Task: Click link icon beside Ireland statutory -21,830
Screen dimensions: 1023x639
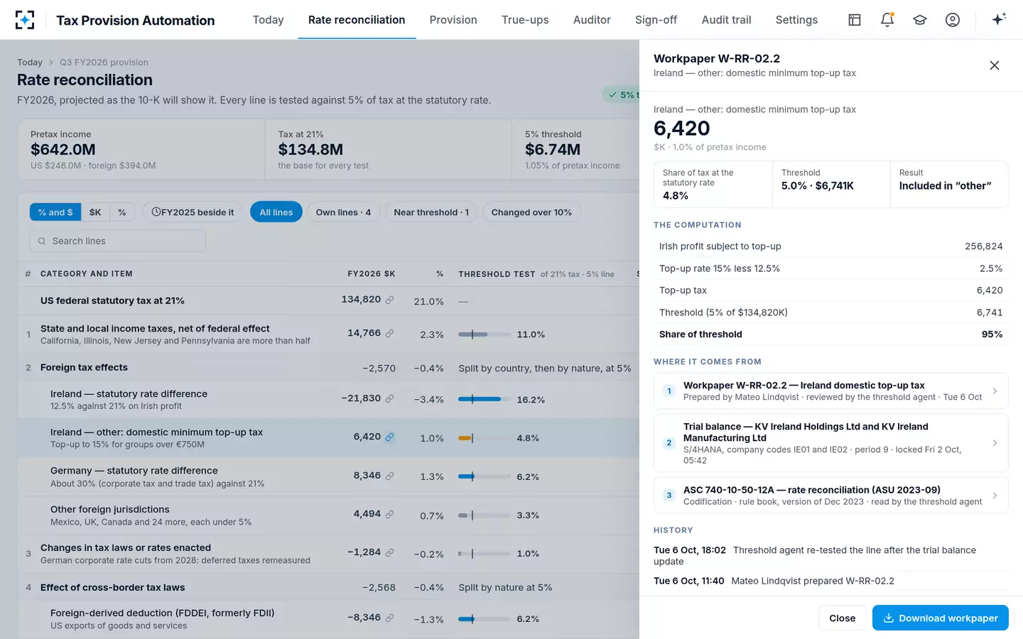Action: (x=389, y=398)
